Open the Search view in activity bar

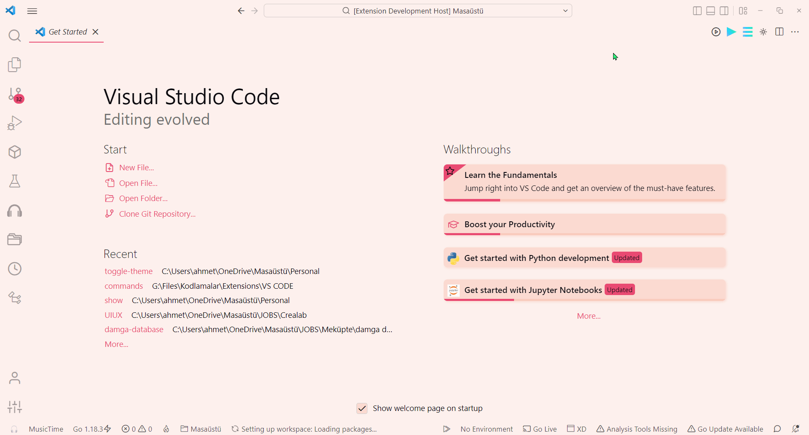(15, 36)
